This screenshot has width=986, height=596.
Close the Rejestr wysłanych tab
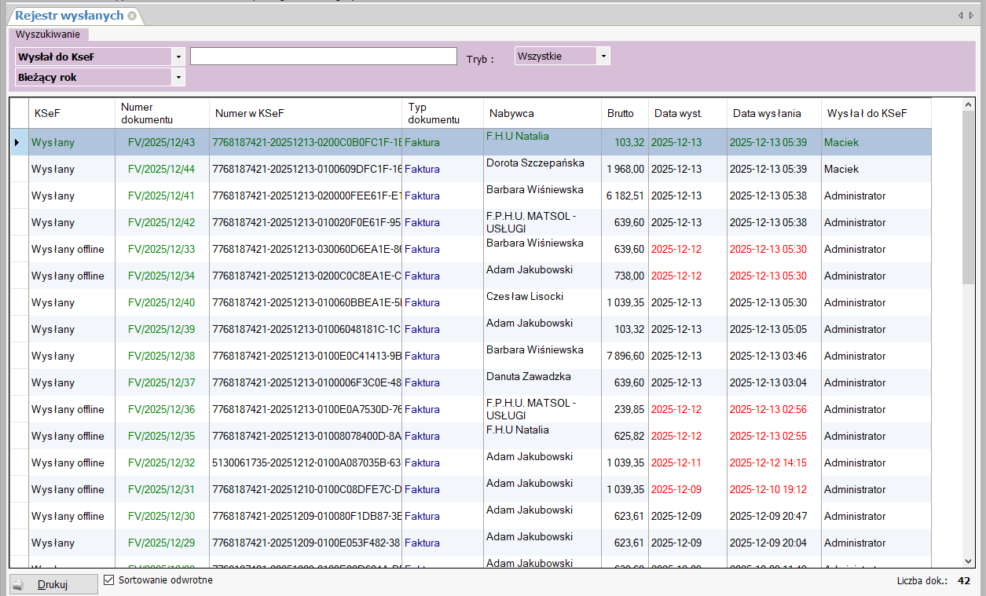pyautogui.click(x=132, y=16)
